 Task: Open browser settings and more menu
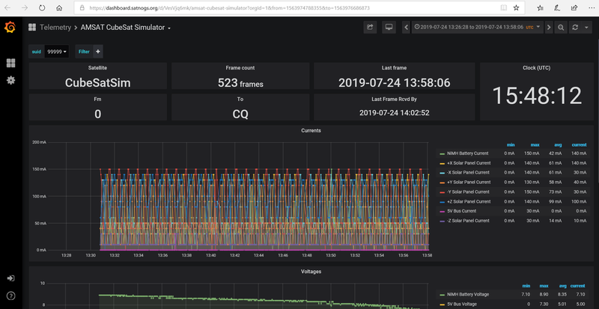click(591, 7)
